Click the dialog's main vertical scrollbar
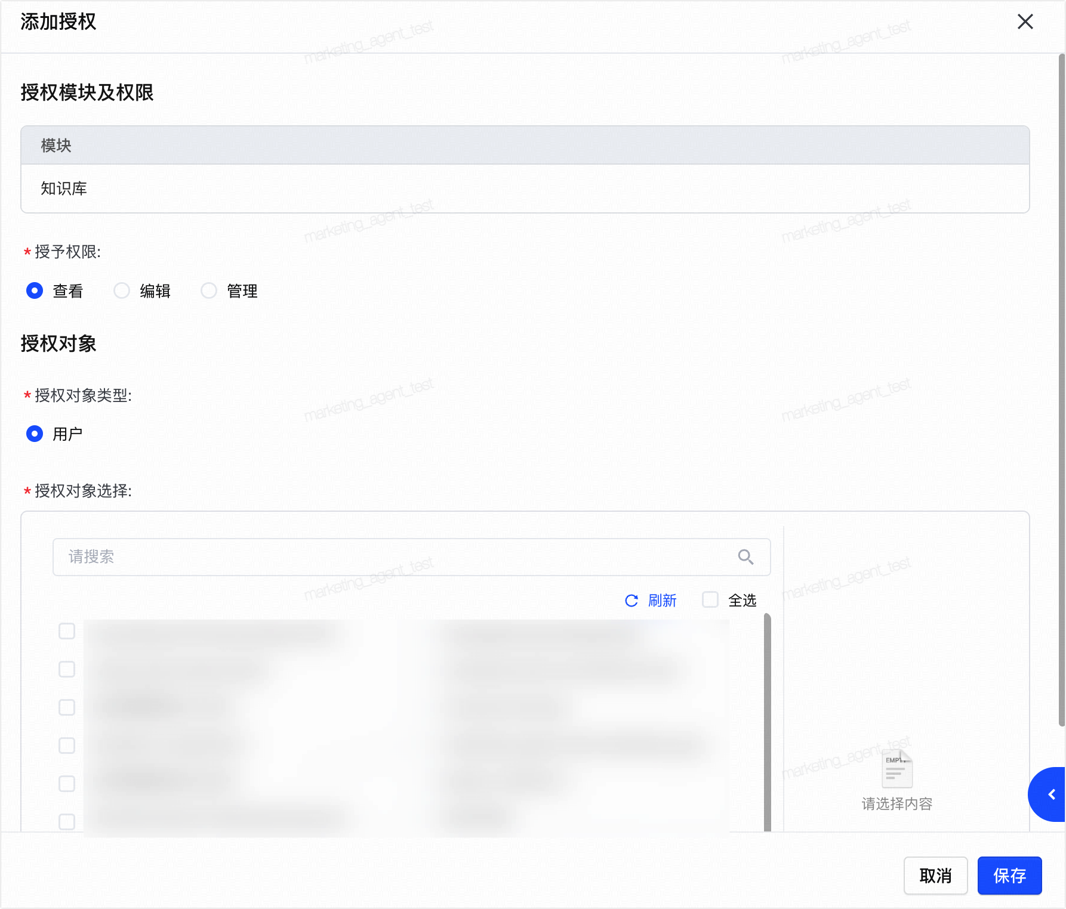1066x909 pixels. point(1062,390)
